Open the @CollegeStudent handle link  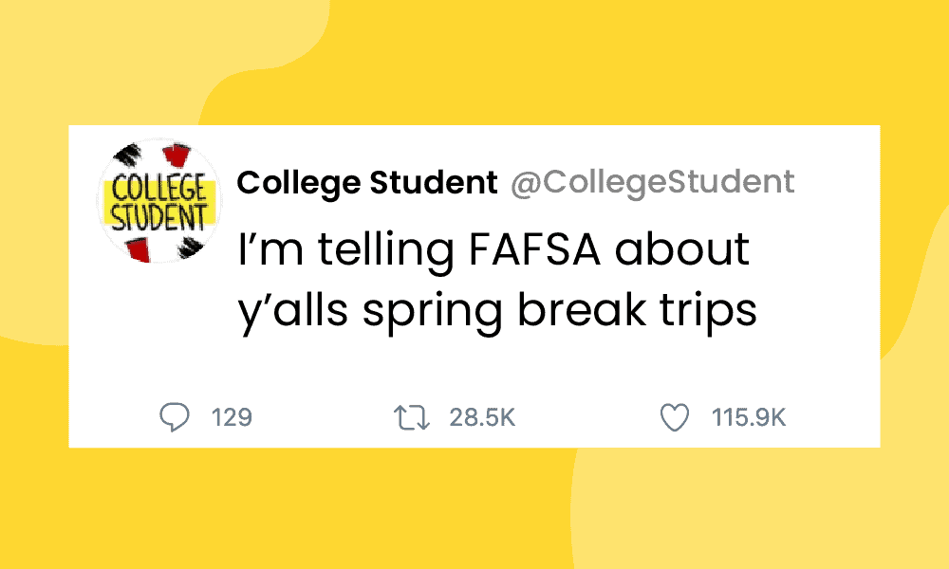[x=653, y=182]
